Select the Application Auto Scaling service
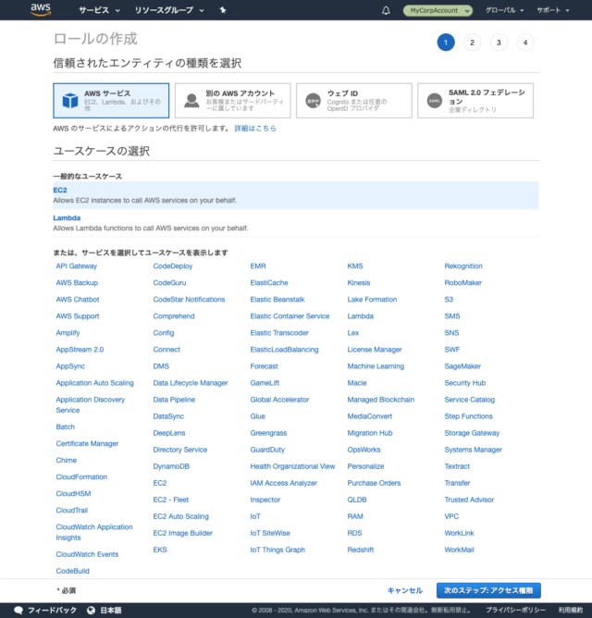The image size is (592, 618). pyautogui.click(x=94, y=383)
